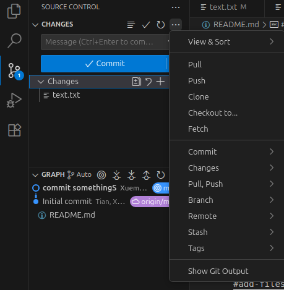The image size is (284, 290).
Task: Collapse the GRAPH section
Action: 35,175
